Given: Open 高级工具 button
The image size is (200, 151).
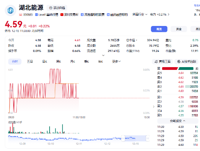Looking at the screenshot, I should coord(162,62).
